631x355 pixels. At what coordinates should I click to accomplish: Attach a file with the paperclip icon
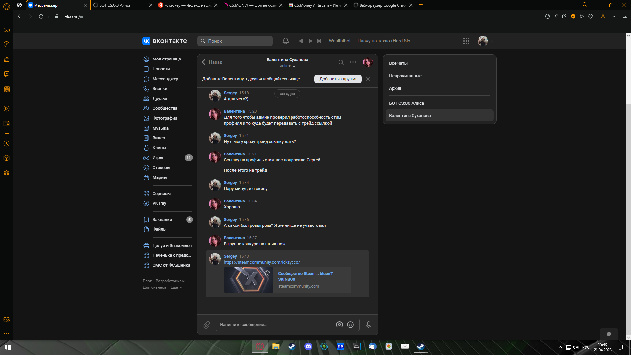pos(207,325)
